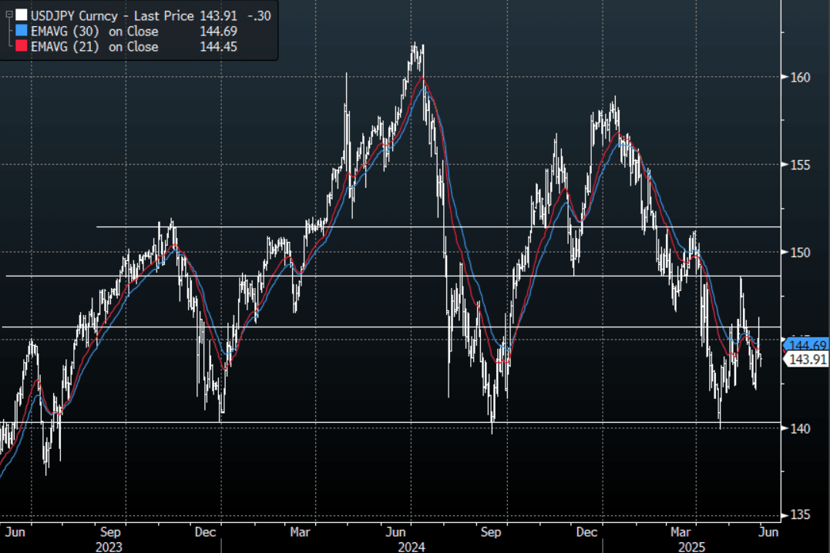
Task: Click the 160 price axis label
Action: pyautogui.click(x=798, y=77)
